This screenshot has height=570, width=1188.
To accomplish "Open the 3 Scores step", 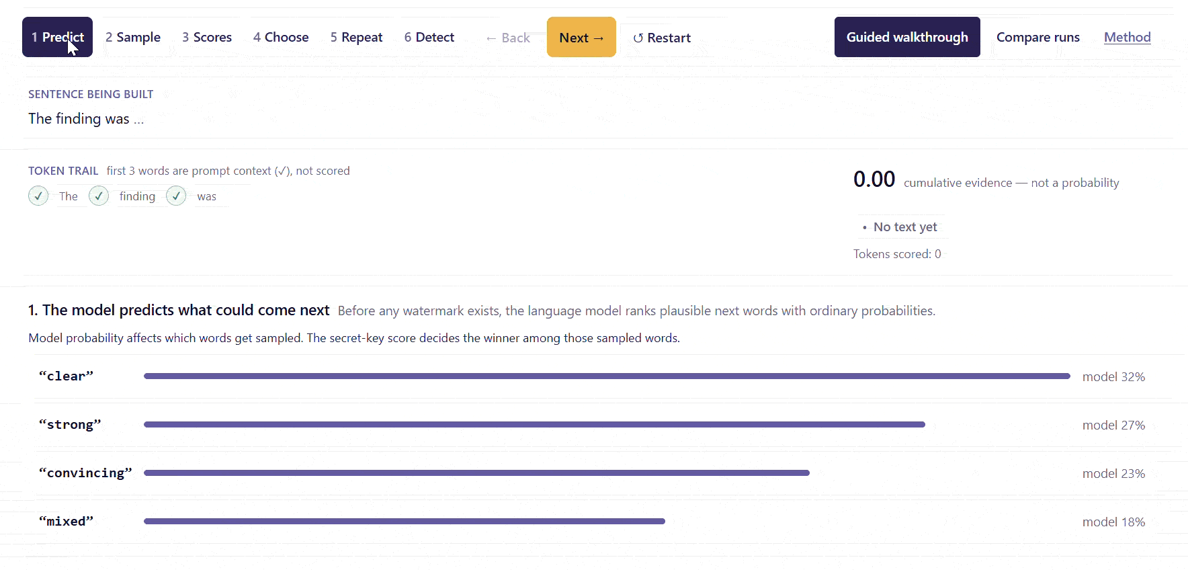I will 207,37.
